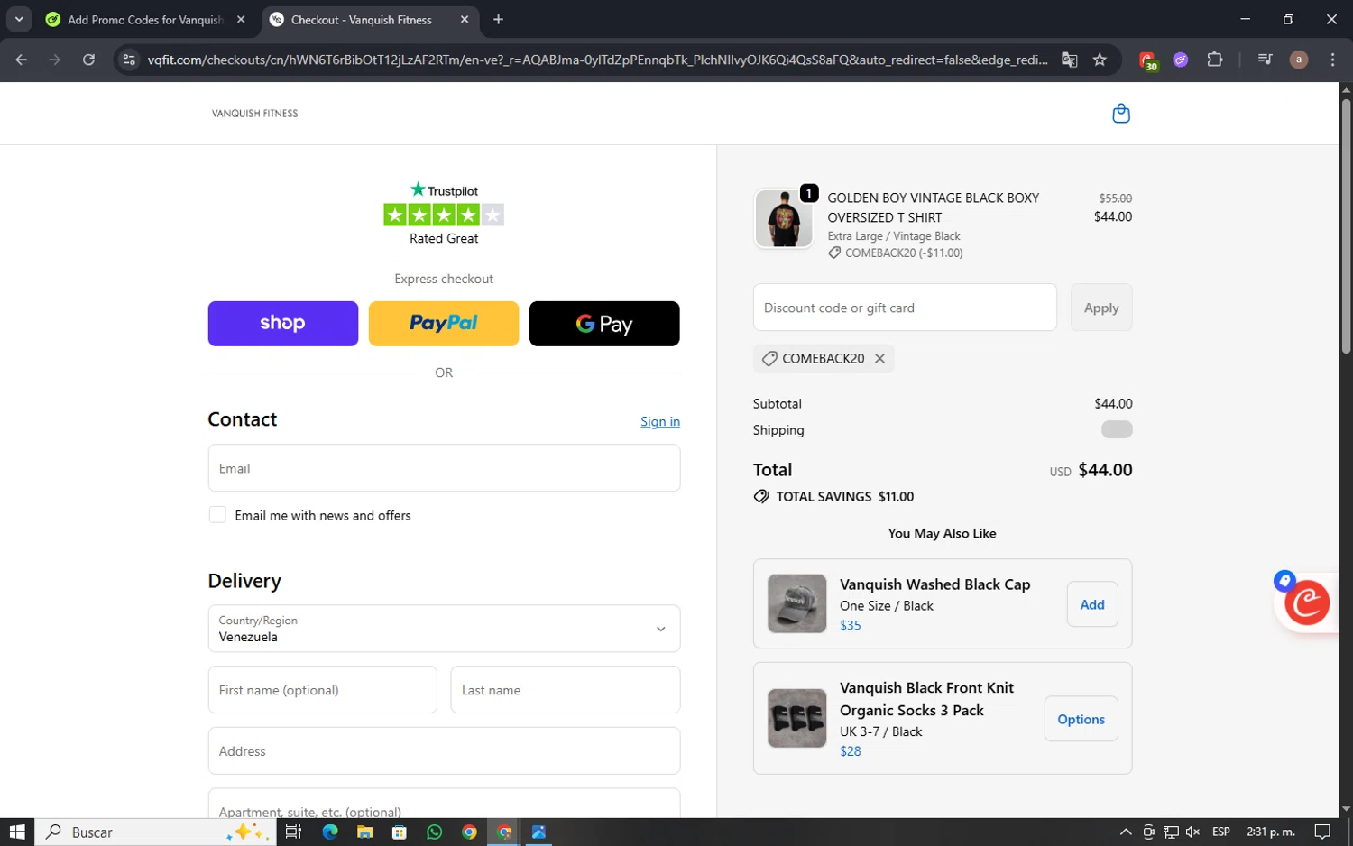Open the Windows Start menu
1353x846 pixels.
point(16,832)
